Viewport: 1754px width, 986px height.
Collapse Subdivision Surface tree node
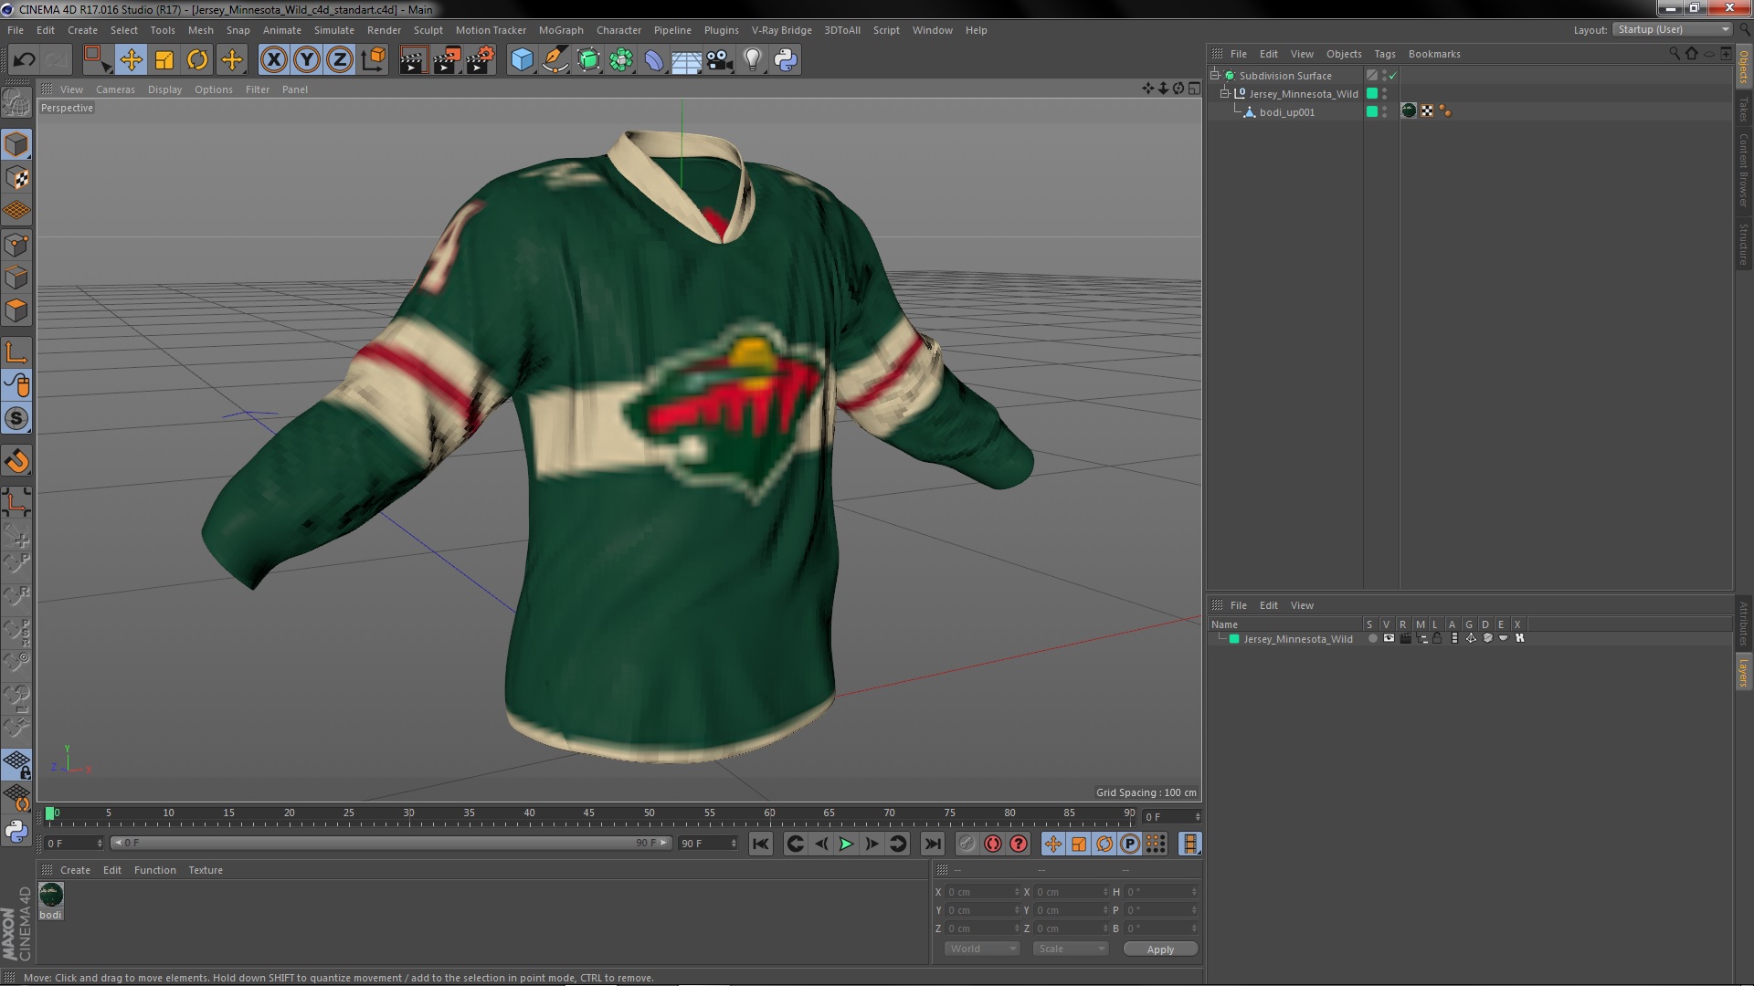point(1215,75)
